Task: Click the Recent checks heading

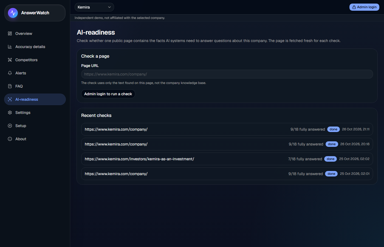Action: coord(96,116)
